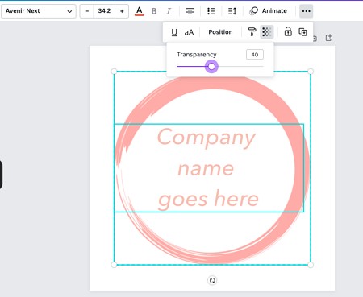Switch text to uppercase with aA
Image resolution: width=363 pixels, height=297 pixels.
click(189, 32)
